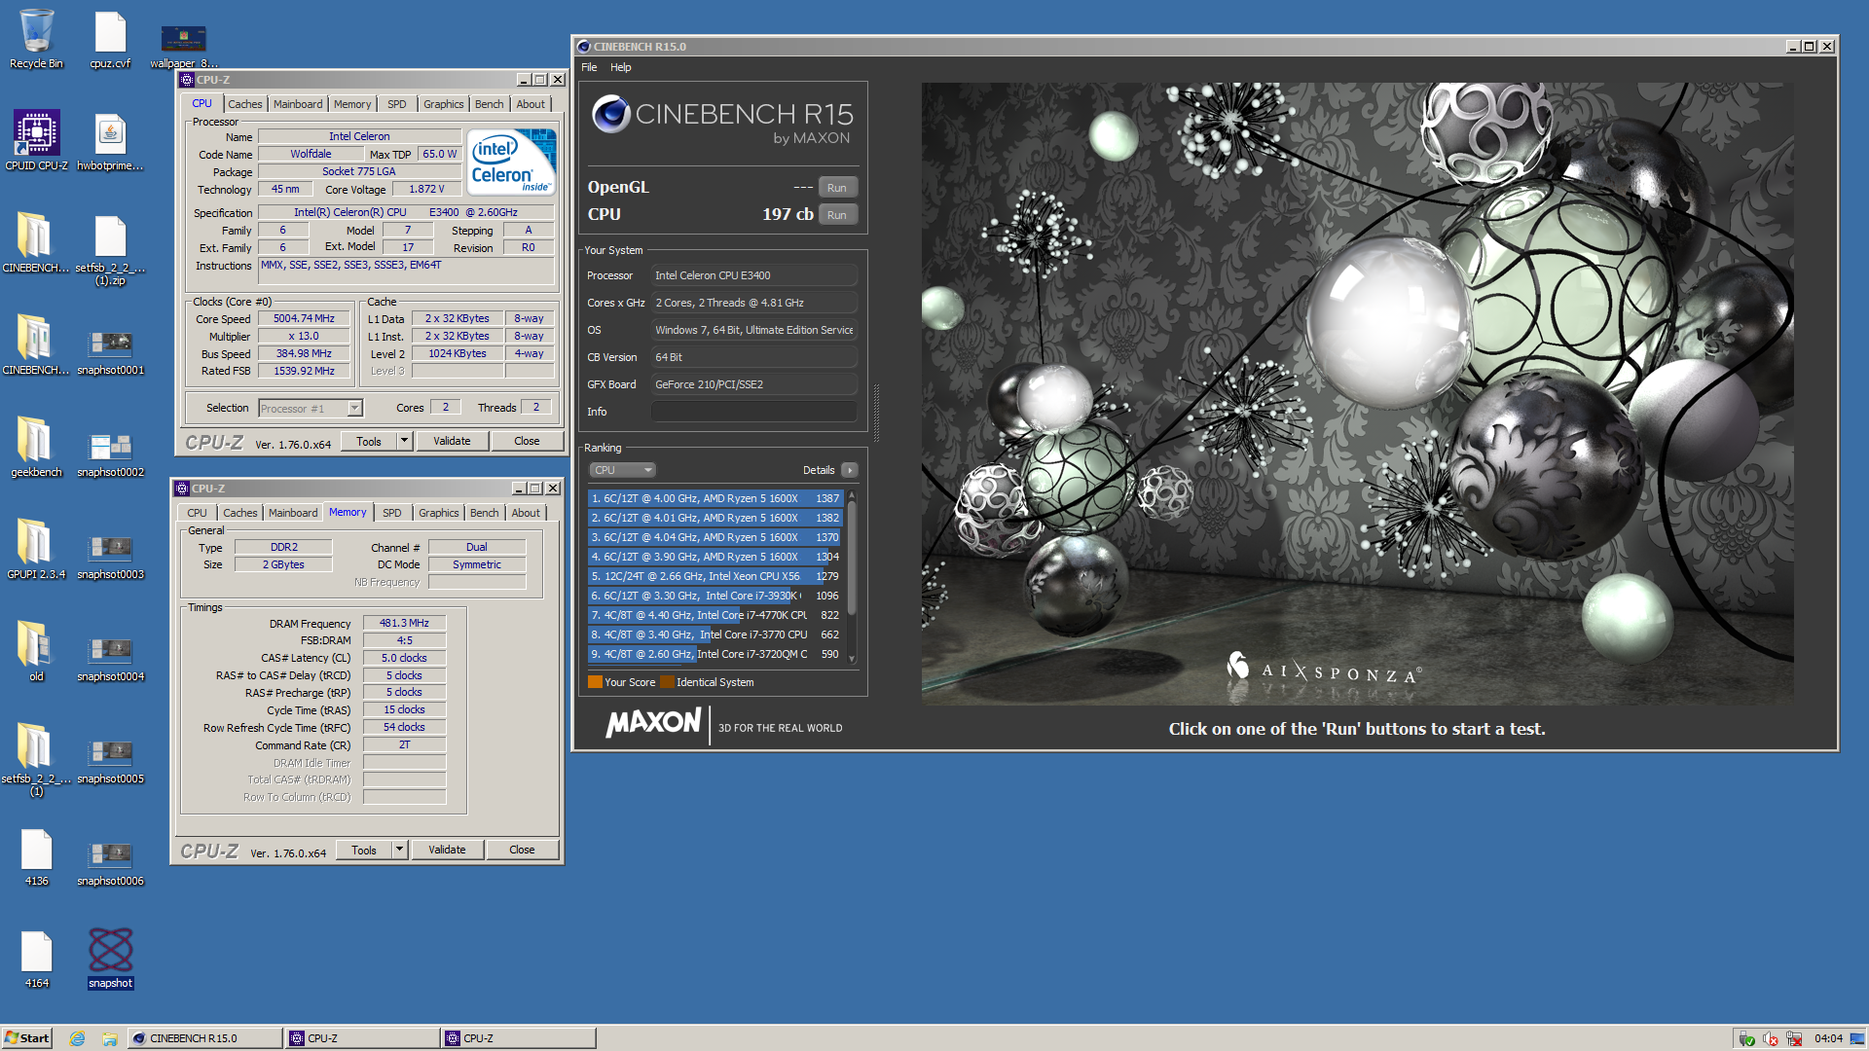
Task: Click the Identical System brown color swatch
Action: 667,682
